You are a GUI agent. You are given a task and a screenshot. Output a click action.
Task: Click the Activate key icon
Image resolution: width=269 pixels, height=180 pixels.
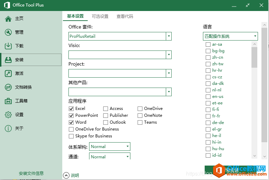(x=8, y=74)
